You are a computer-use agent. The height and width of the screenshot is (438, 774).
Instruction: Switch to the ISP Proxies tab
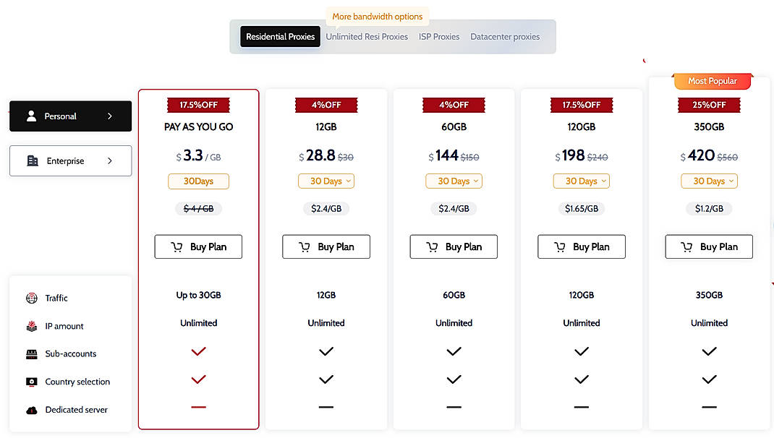(x=439, y=36)
